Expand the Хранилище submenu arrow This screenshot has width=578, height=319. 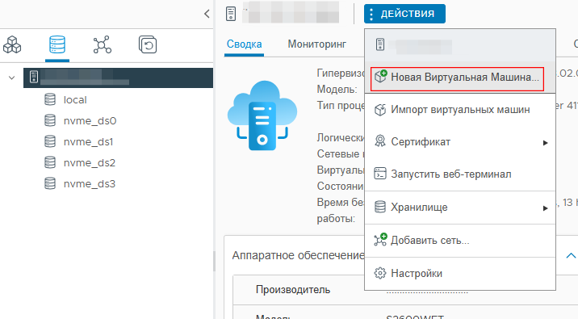point(545,208)
